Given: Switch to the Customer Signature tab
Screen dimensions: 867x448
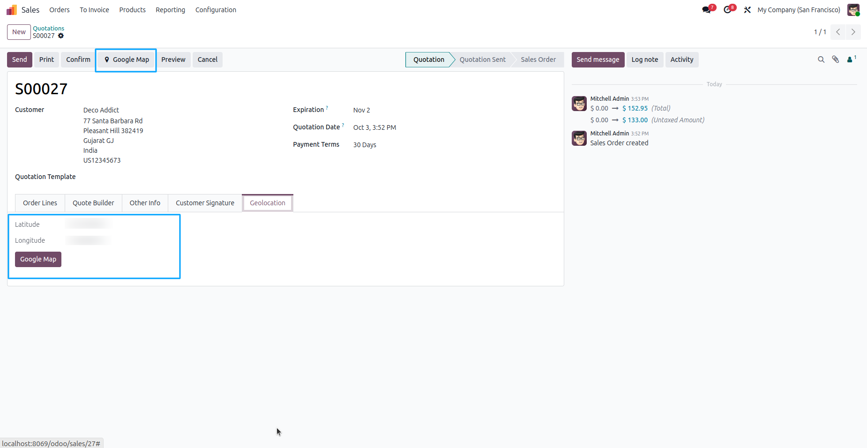Looking at the screenshot, I should pyautogui.click(x=205, y=203).
